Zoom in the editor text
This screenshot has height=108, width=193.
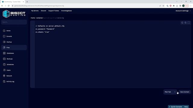point(185,23)
